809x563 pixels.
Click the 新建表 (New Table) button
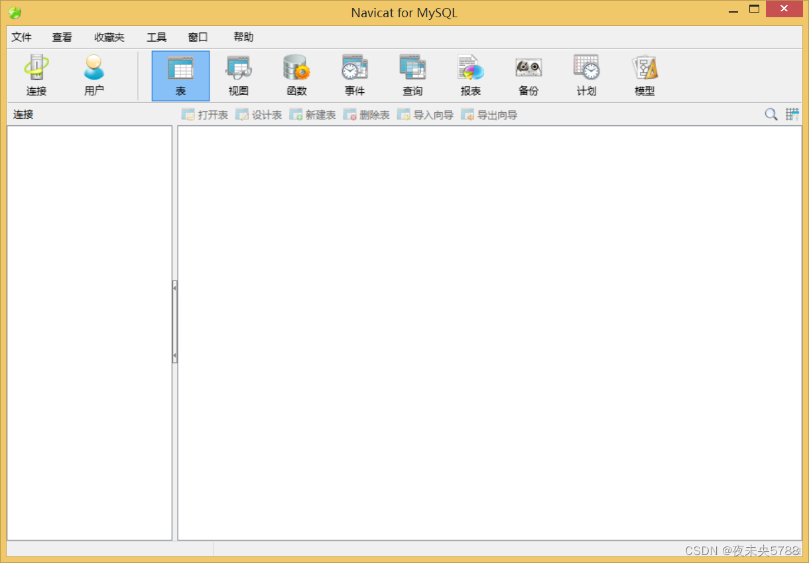click(x=312, y=115)
